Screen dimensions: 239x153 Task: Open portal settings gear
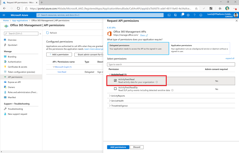[x=188, y=15]
